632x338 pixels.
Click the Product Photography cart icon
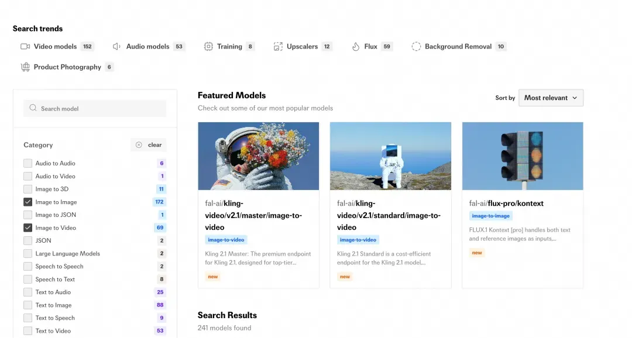(x=25, y=67)
